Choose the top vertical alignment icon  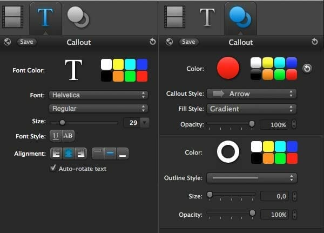[x=98, y=154]
